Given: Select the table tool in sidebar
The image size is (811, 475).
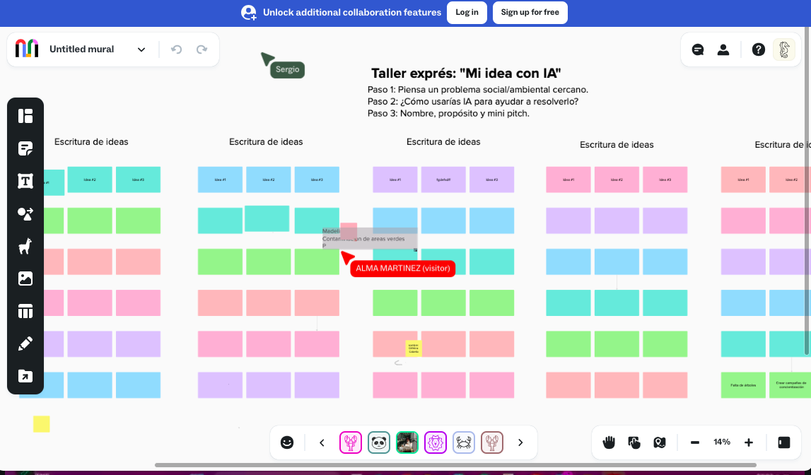Looking at the screenshot, I should (25, 311).
